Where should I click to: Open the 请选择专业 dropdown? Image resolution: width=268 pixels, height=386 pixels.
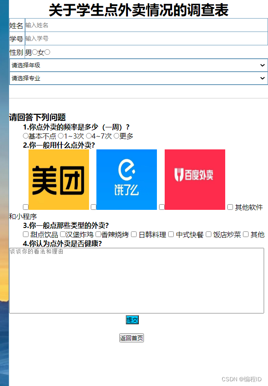(x=139, y=78)
